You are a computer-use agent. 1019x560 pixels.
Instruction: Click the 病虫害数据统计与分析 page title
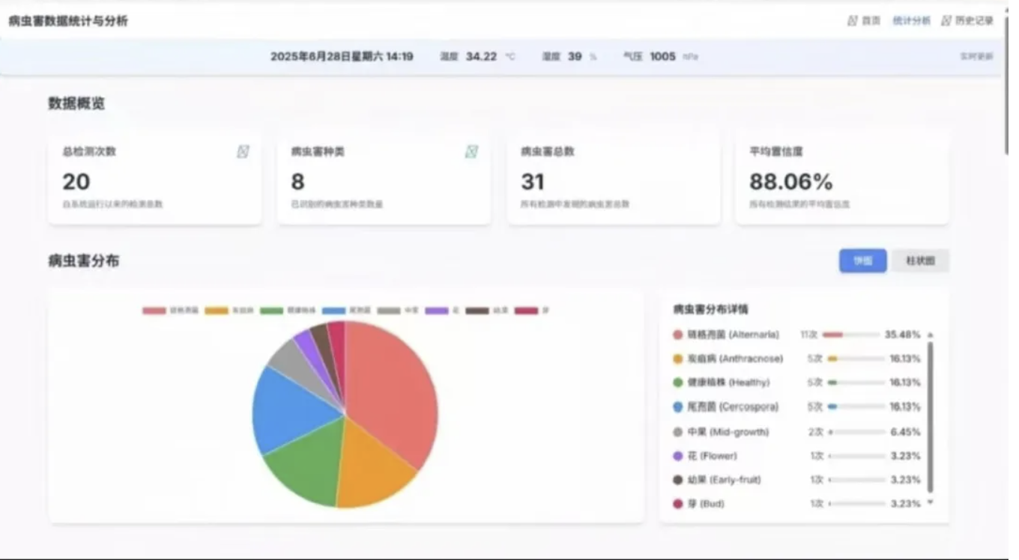(x=68, y=21)
